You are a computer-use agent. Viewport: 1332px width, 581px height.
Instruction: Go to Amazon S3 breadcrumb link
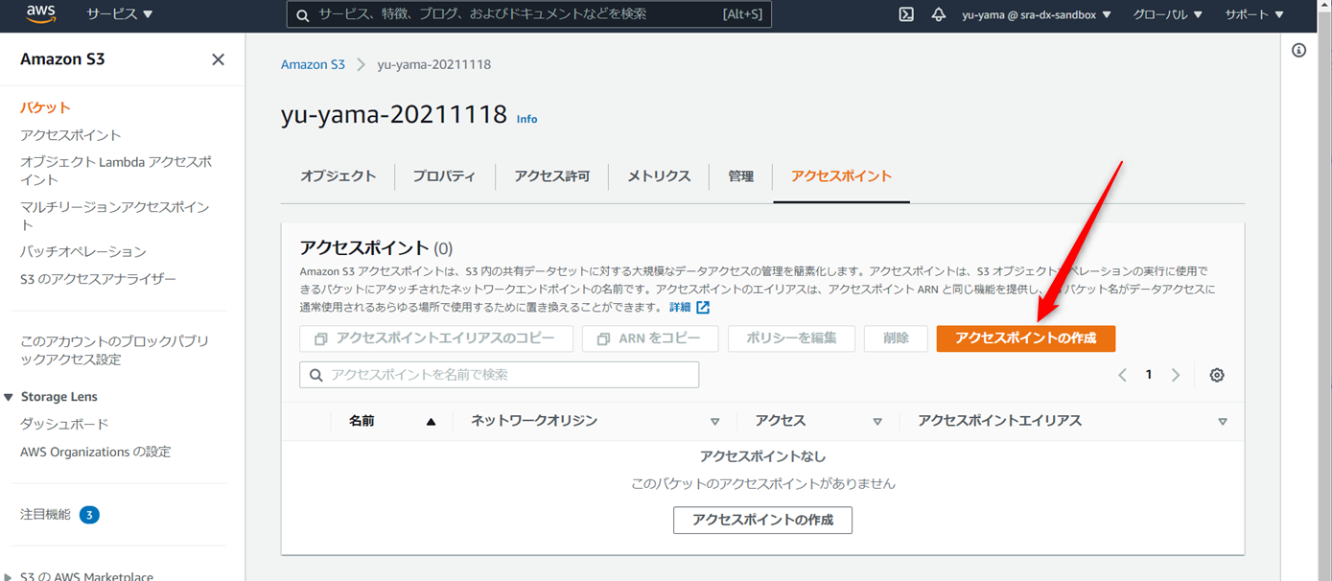click(313, 64)
